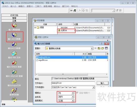The width and height of the screenshot is (137, 107).
Task: Click the rightmost column layout toolbar icon
Action: pyautogui.click(x=121, y=10)
